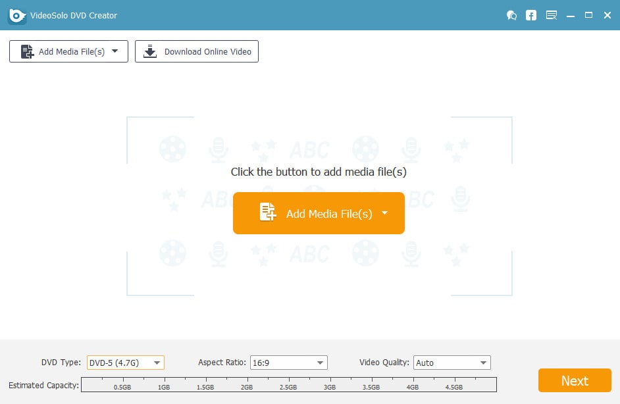Click the 'Click the button to add media file(s)' text
Viewport: 620px width, 404px height.
coord(319,172)
